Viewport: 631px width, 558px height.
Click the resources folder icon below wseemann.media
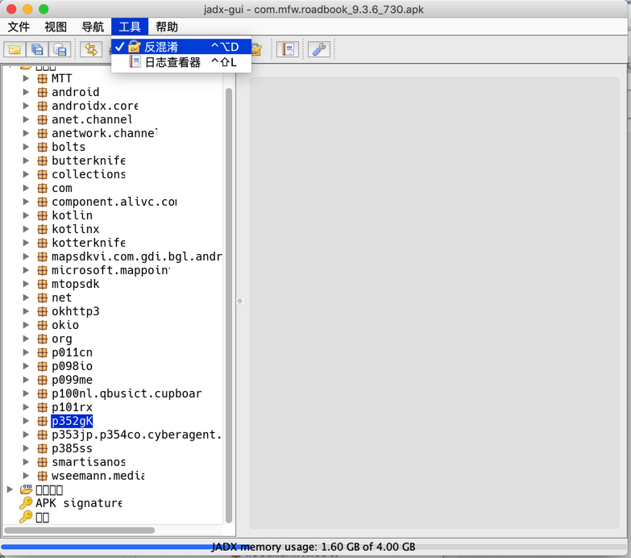tap(26, 489)
